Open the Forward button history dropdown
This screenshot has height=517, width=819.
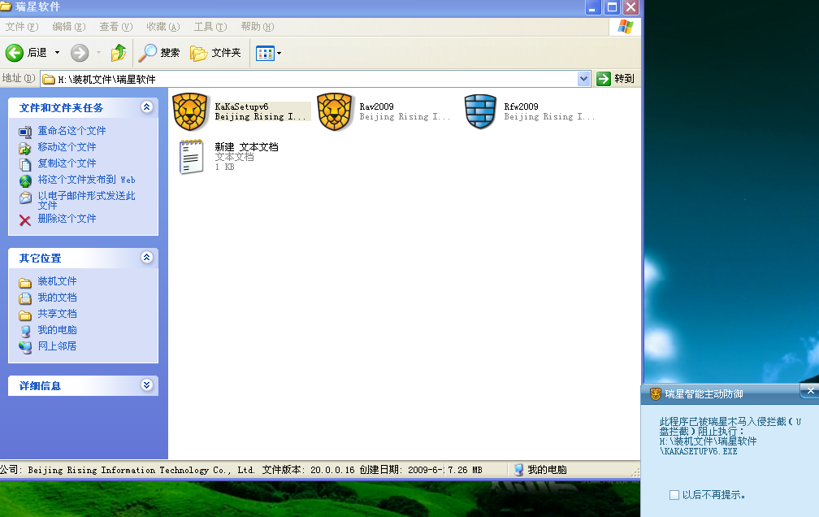tap(99, 53)
